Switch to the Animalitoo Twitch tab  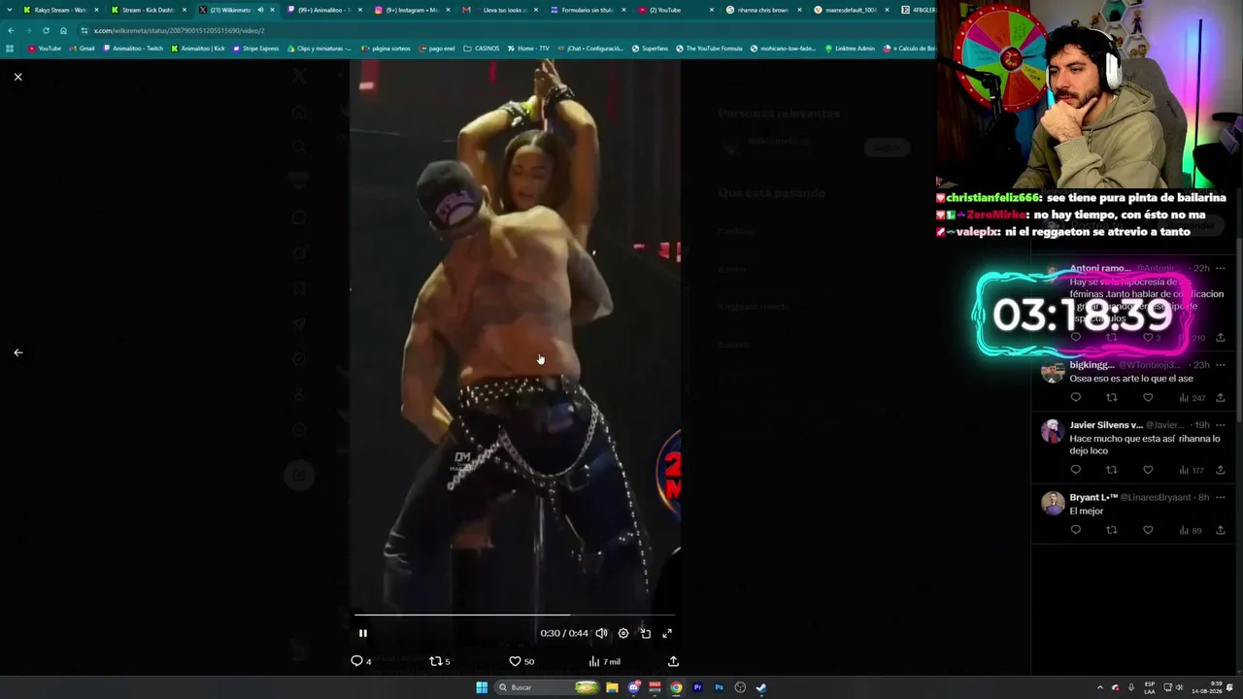click(322, 10)
